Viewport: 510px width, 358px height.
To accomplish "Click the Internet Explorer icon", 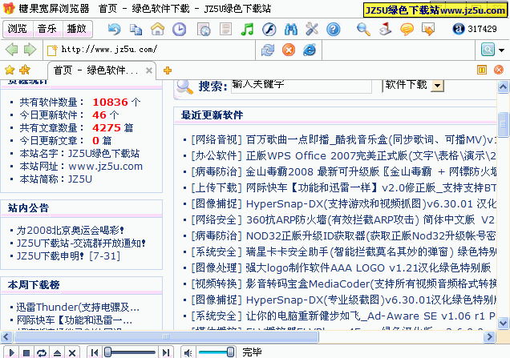I will coord(310,50).
